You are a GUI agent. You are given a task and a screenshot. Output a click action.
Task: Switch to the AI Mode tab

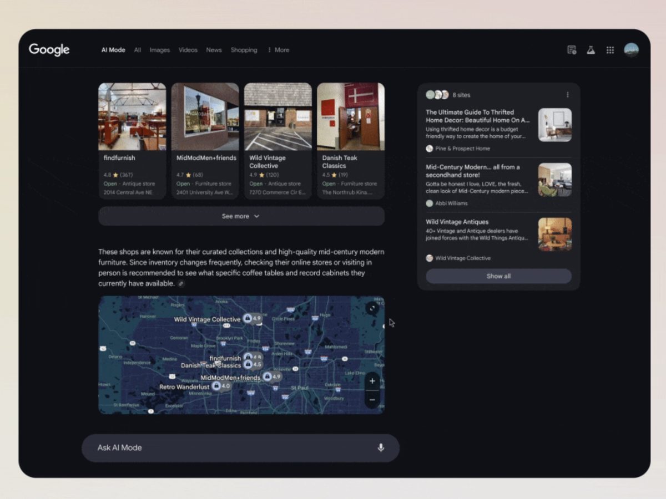click(113, 50)
